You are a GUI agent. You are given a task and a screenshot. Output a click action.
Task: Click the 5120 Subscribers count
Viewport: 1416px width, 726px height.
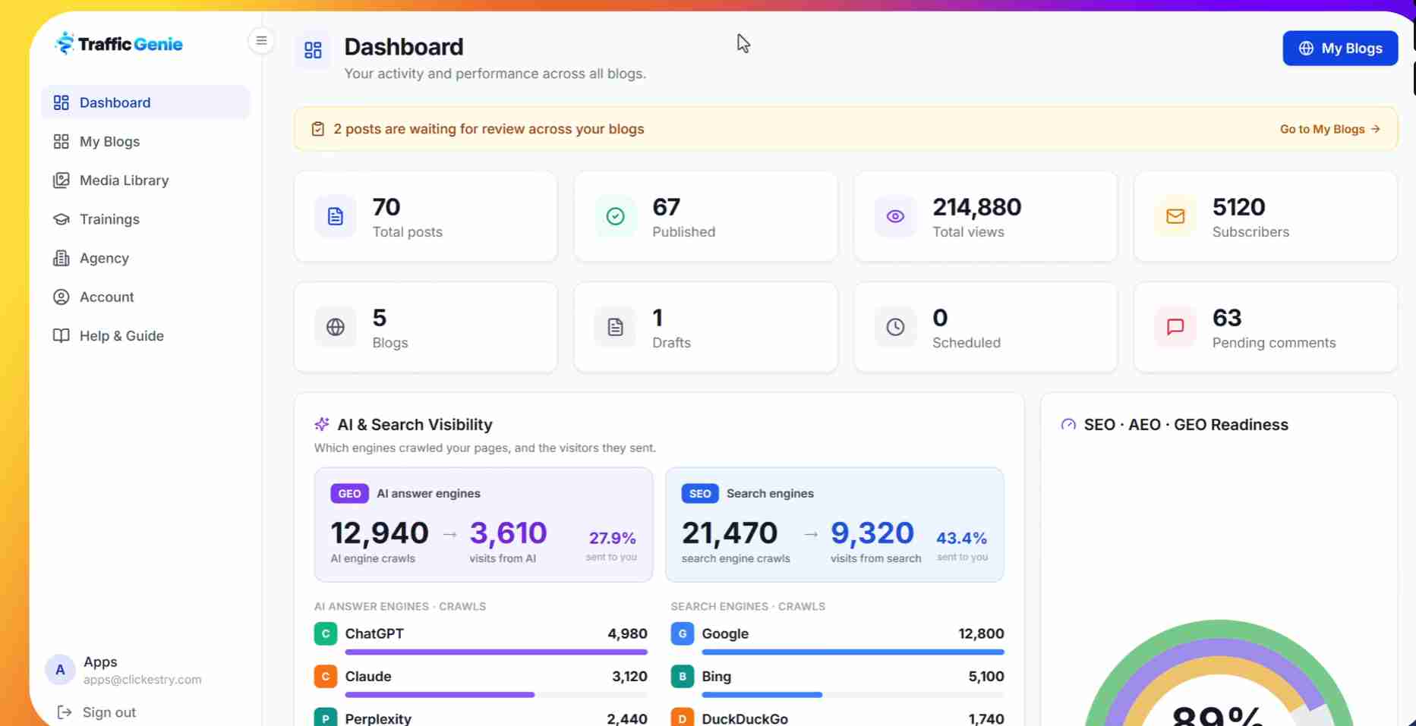click(x=1238, y=207)
